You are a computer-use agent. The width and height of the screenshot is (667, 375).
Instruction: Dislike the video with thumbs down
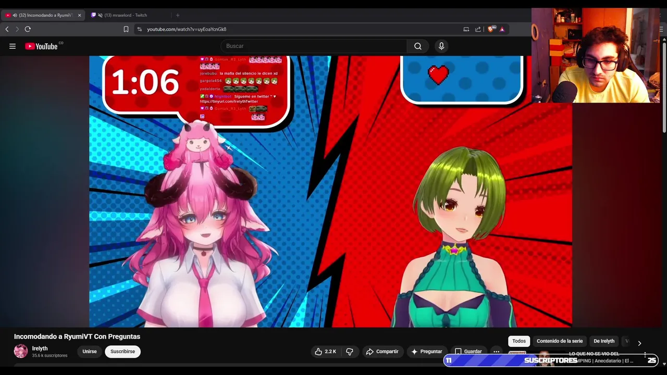[x=350, y=352]
